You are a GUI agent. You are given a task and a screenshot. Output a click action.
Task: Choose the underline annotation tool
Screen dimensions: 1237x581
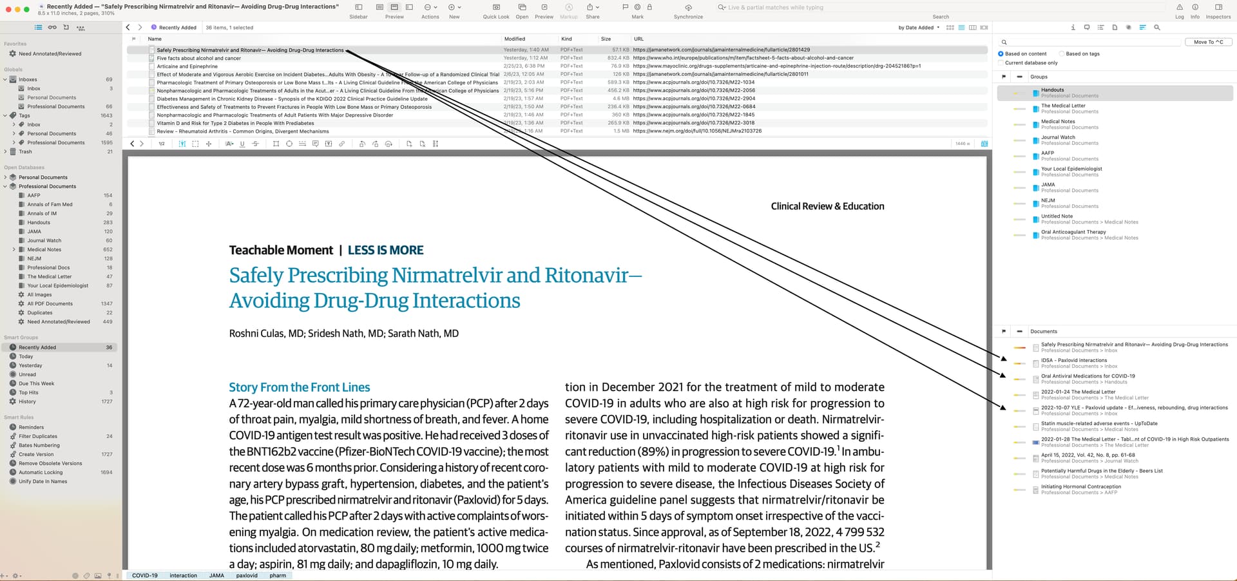[x=242, y=144]
